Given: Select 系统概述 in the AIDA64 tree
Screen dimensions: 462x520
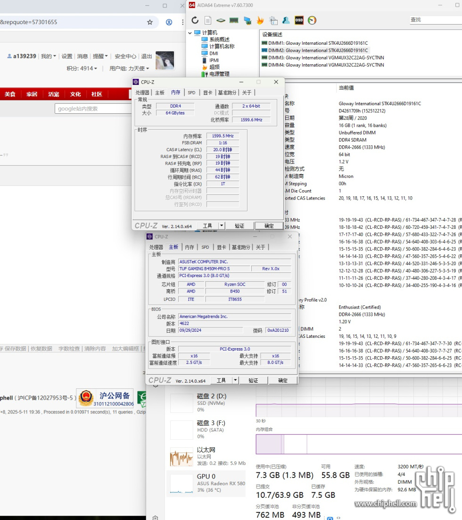Looking at the screenshot, I should tap(219, 40).
